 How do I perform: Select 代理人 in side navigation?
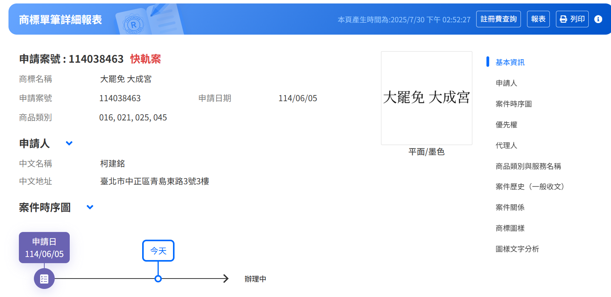tap(506, 145)
